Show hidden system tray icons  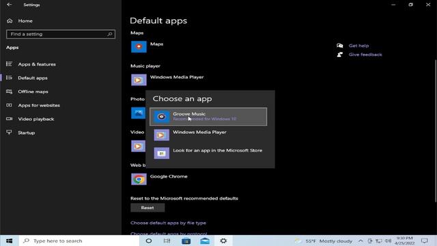point(361,241)
